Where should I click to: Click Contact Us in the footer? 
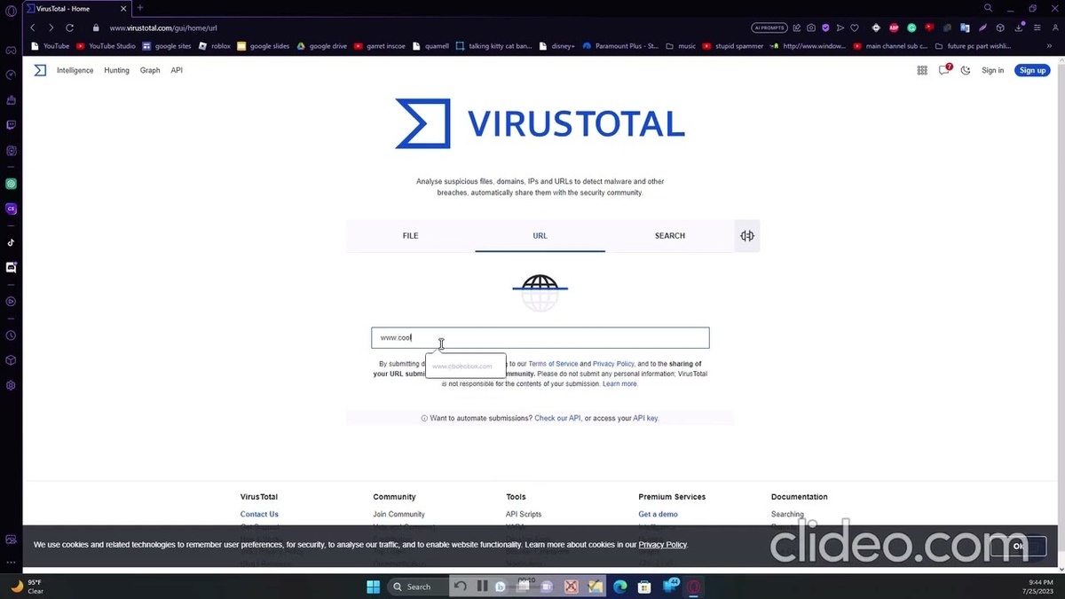(259, 514)
